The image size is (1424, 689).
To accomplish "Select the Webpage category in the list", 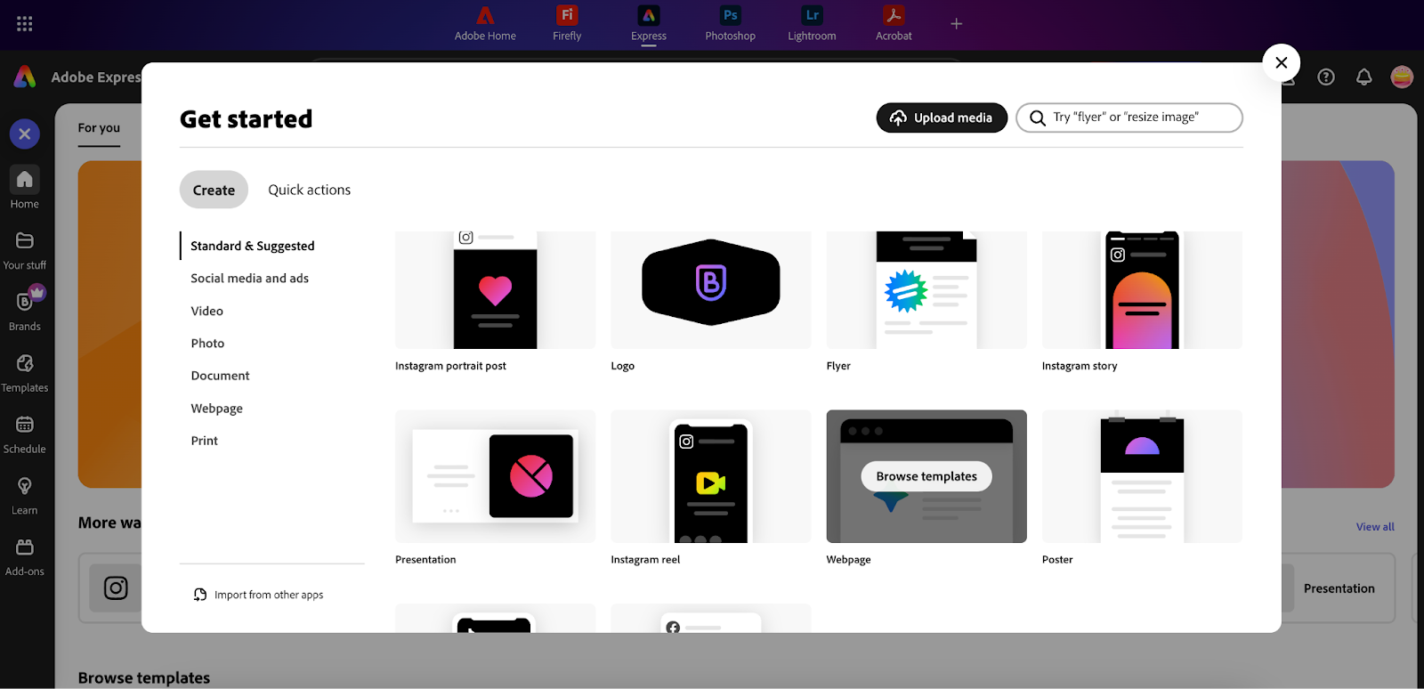I will [216, 409].
